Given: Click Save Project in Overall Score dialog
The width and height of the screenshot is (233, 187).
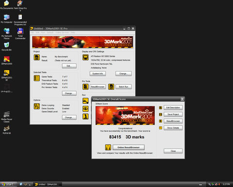Looking at the screenshot, I should [x=173, y=114].
